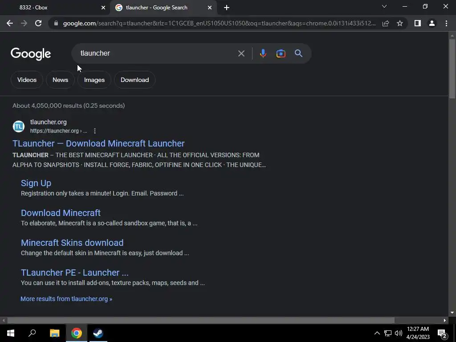456x342 pixels.
Task: Click the scroll down arrow of the page
Action: (x=452, y=313)
